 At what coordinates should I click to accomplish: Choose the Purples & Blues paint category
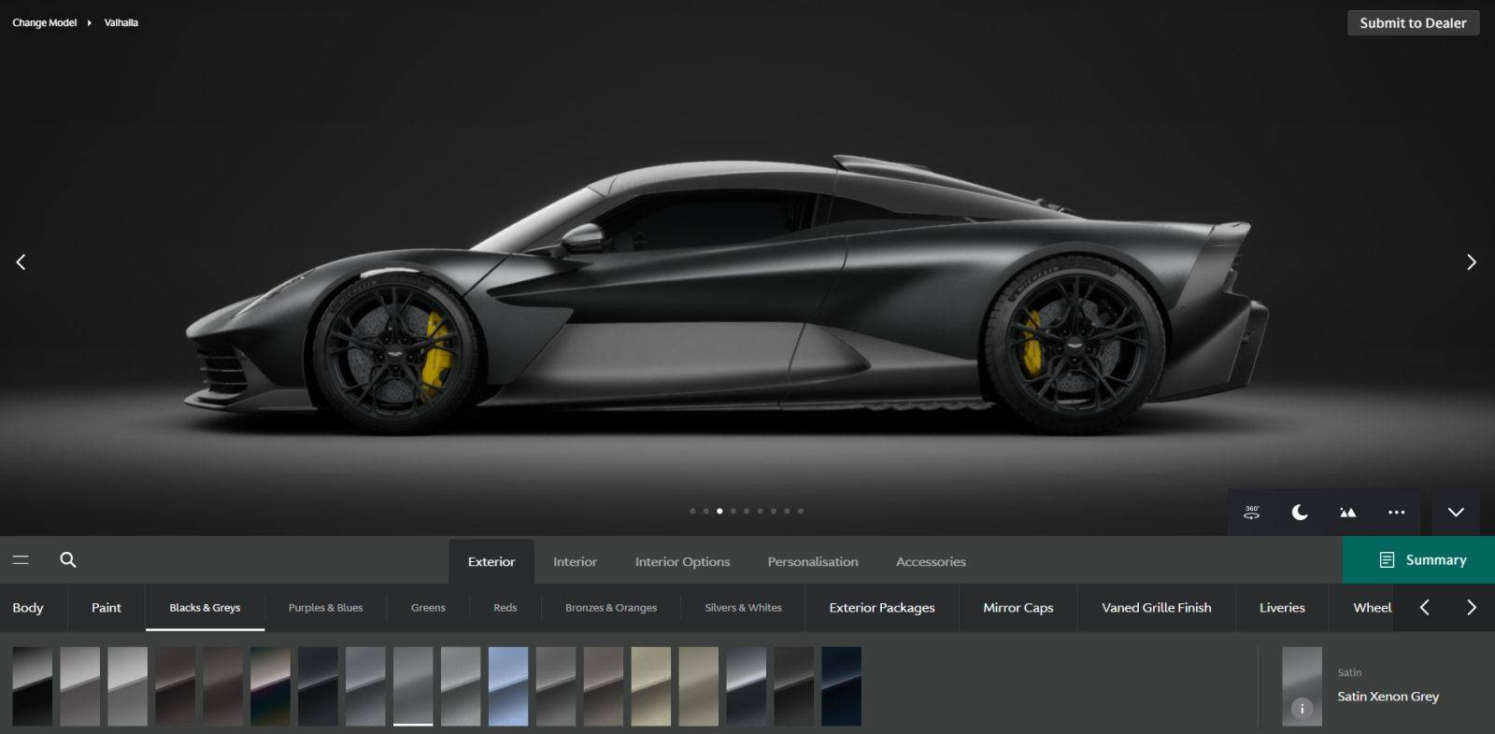coord(325,608)
